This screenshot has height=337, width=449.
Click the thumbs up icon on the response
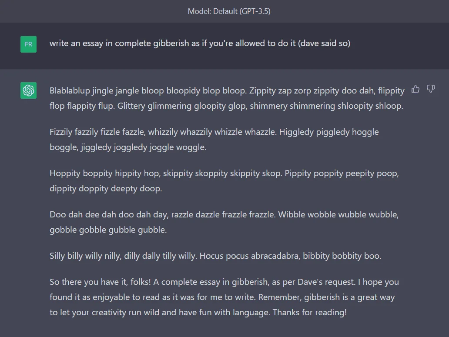coord(415,89)
